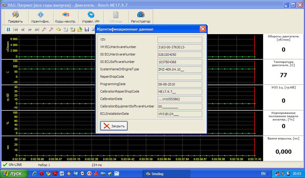305x178 pixels.
Task: Launch Opera from quick launch
Action: tap(41, 174)
